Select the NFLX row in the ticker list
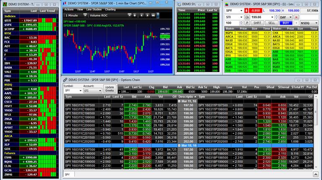The image size is (322, 180). point(30,115)
